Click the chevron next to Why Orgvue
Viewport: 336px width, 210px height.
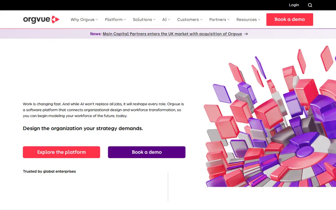[x=97, y=20]
